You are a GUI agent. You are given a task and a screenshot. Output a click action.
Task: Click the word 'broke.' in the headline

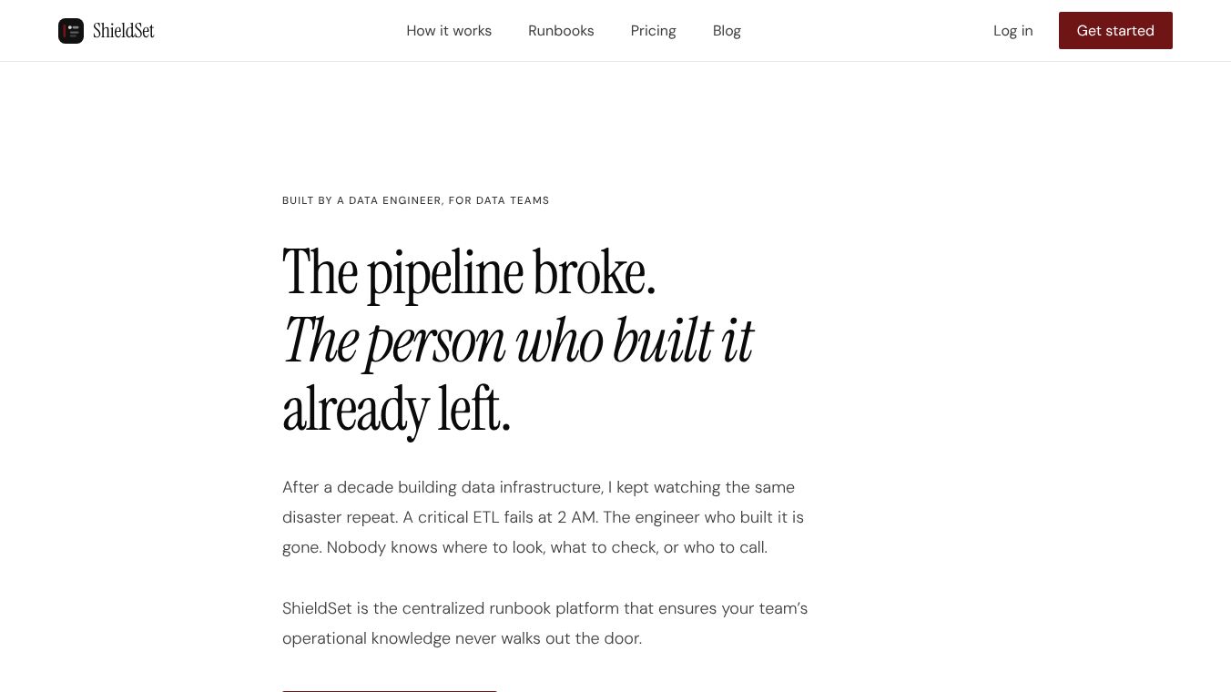595,272
